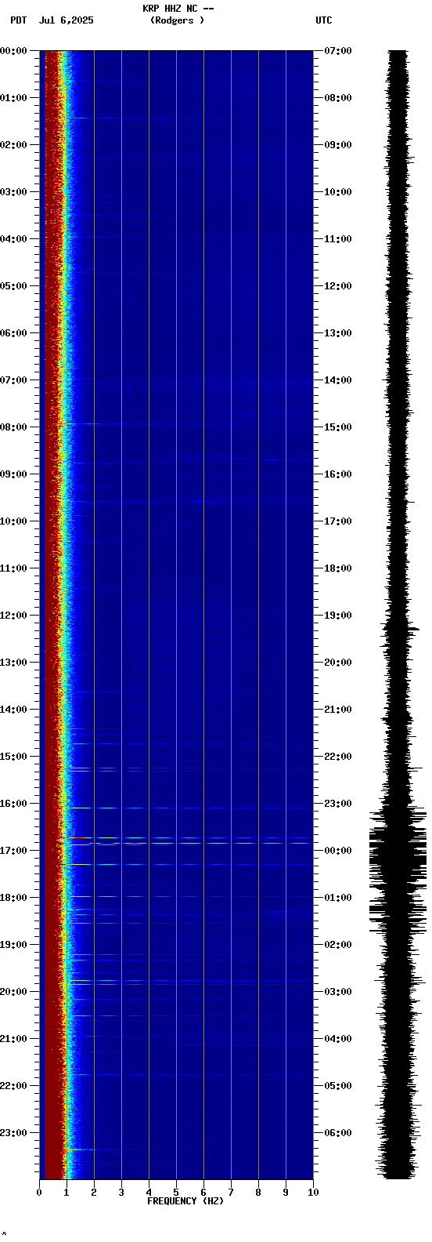Click the 10:00 PDT time label
Screen dimensions: 432x1242
click(x=13, y=521)
